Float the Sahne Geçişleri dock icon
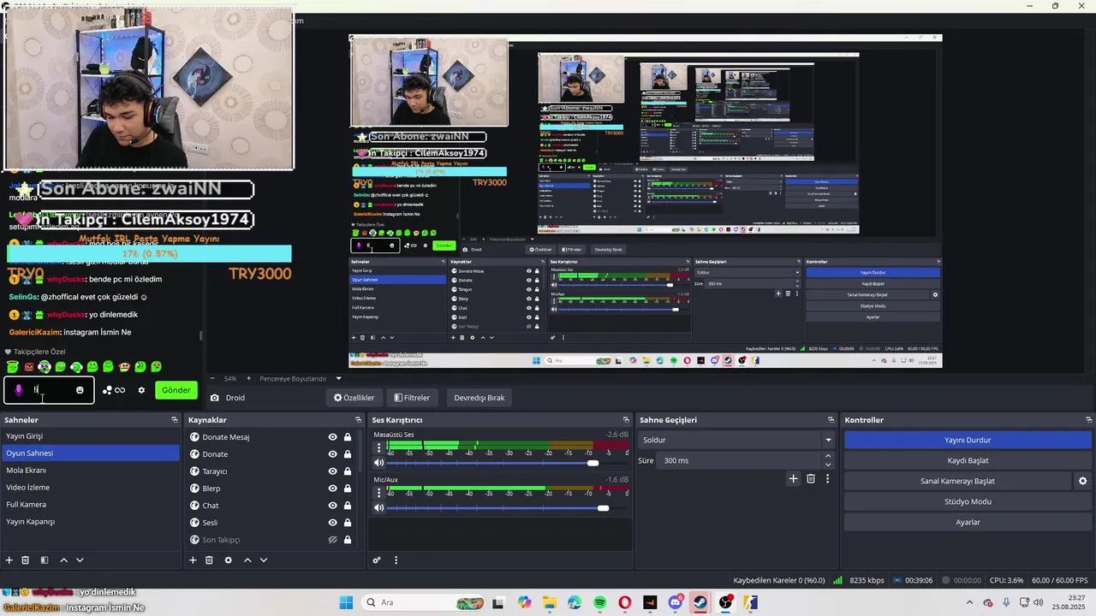Image resolution: width=1096 pixels, height=616 pixels. pos(831,420)
